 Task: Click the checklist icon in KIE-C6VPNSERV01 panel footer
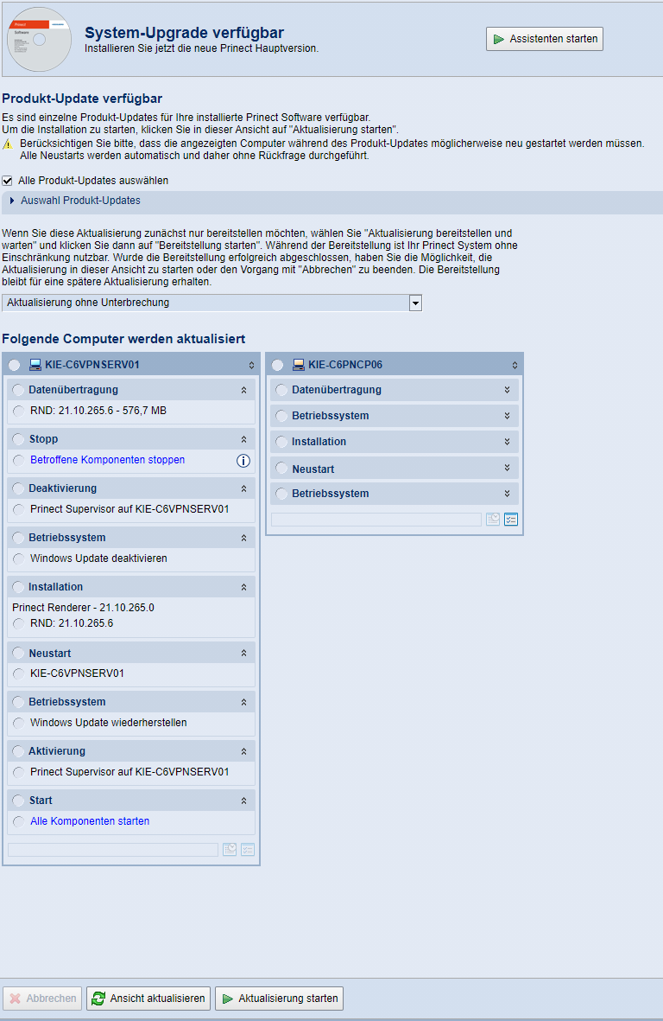248,850
